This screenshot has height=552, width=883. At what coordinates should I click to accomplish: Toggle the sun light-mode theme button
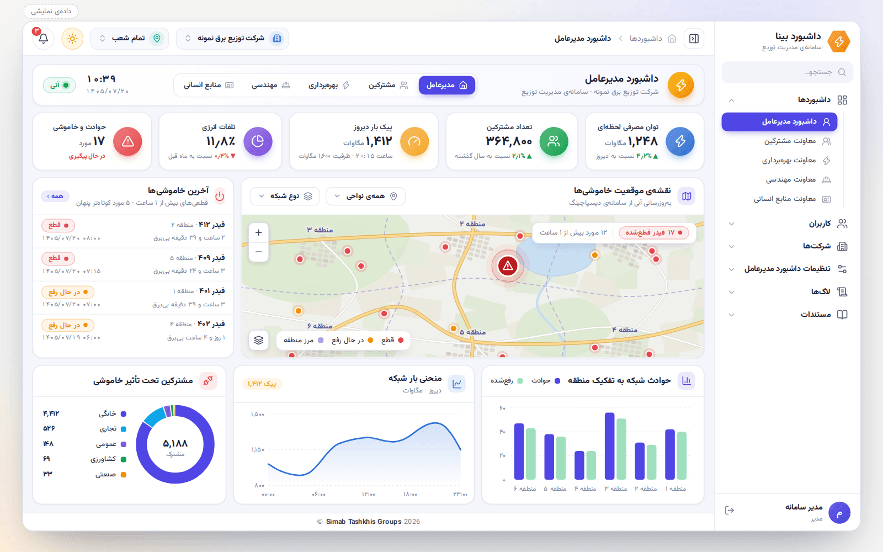pyautogui.click(x=72, y=39)
